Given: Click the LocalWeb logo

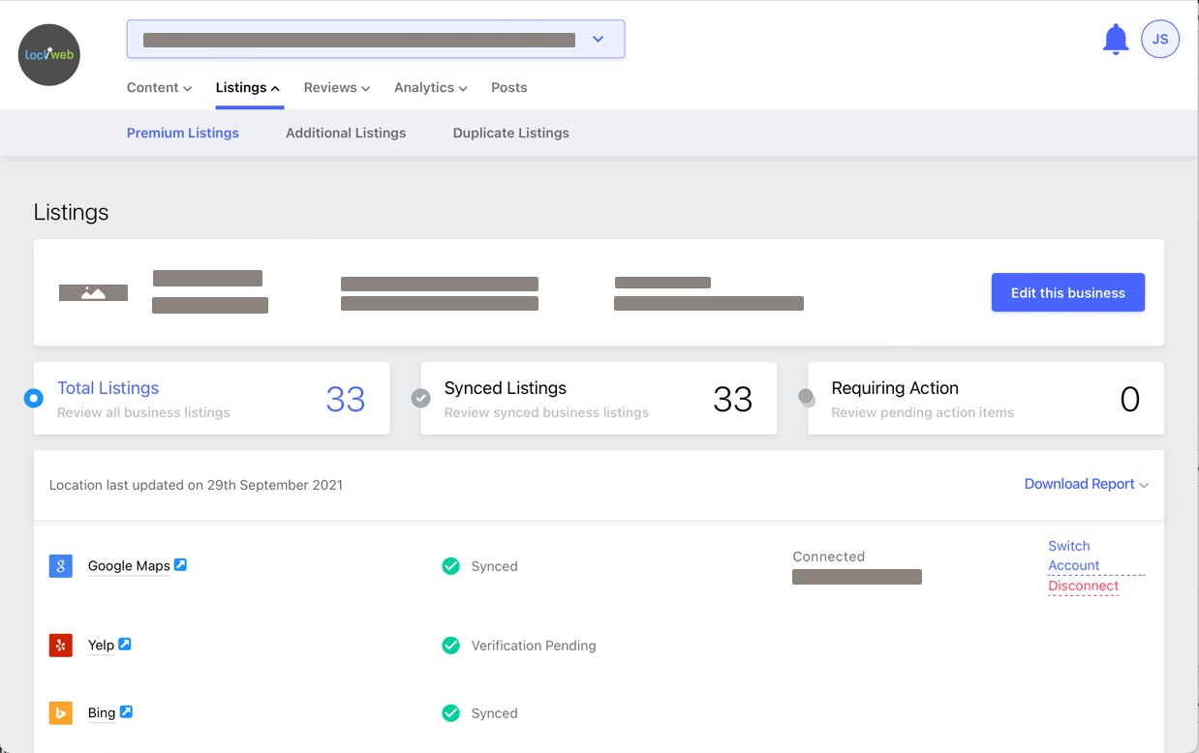Looking at the screenshot, I should coord(49,55).
